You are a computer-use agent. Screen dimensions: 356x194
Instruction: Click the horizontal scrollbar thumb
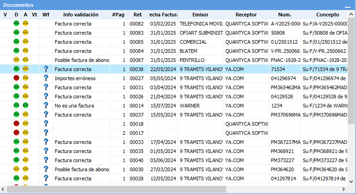coord(117,189)
